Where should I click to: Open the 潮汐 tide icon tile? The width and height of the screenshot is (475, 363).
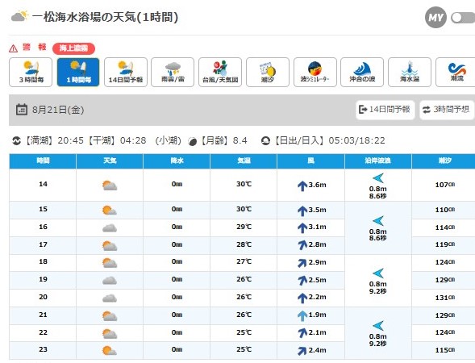pos(268,72)
